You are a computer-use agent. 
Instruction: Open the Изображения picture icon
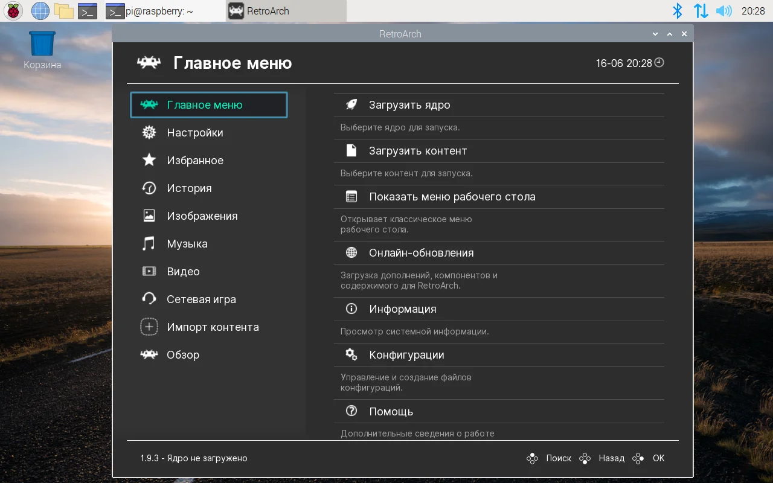149,216
